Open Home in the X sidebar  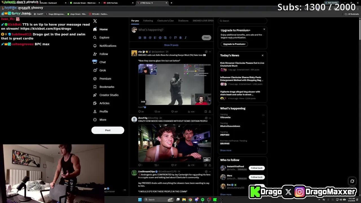tap(100, 29)
